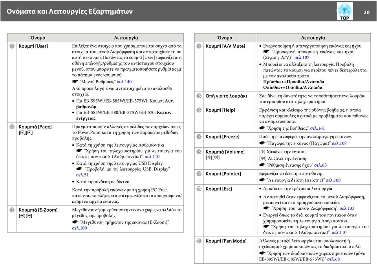Open σελ.108 link in Freeze row
Image resolution: width=377 pixels, height=264 pixels.
339,143
